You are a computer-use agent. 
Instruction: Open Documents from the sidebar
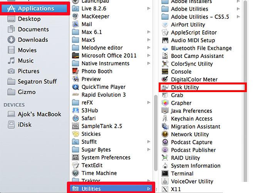click(x=33, y=29)
